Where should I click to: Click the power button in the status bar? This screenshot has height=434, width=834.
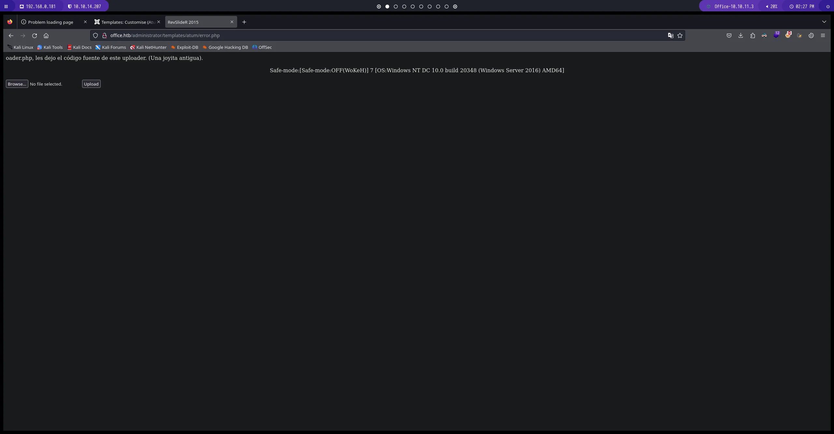[x=828, y=6]
